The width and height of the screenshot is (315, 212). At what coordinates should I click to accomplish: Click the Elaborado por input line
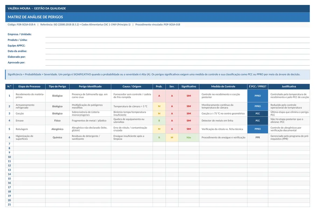coord(177,57)
